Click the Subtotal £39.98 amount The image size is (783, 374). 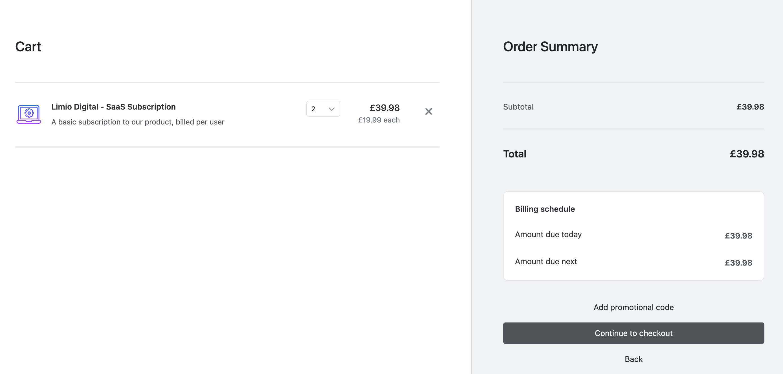750,107
